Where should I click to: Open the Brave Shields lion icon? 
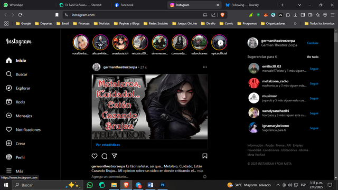[222, 15]
